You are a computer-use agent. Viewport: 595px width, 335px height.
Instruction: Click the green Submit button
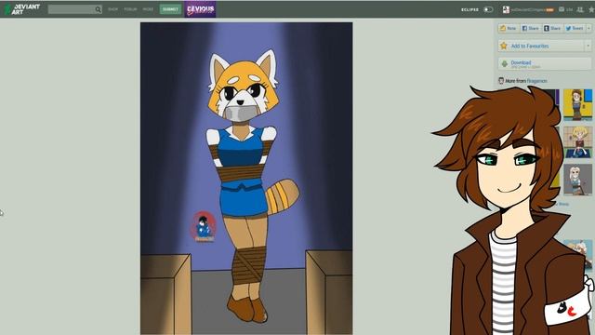170,9
